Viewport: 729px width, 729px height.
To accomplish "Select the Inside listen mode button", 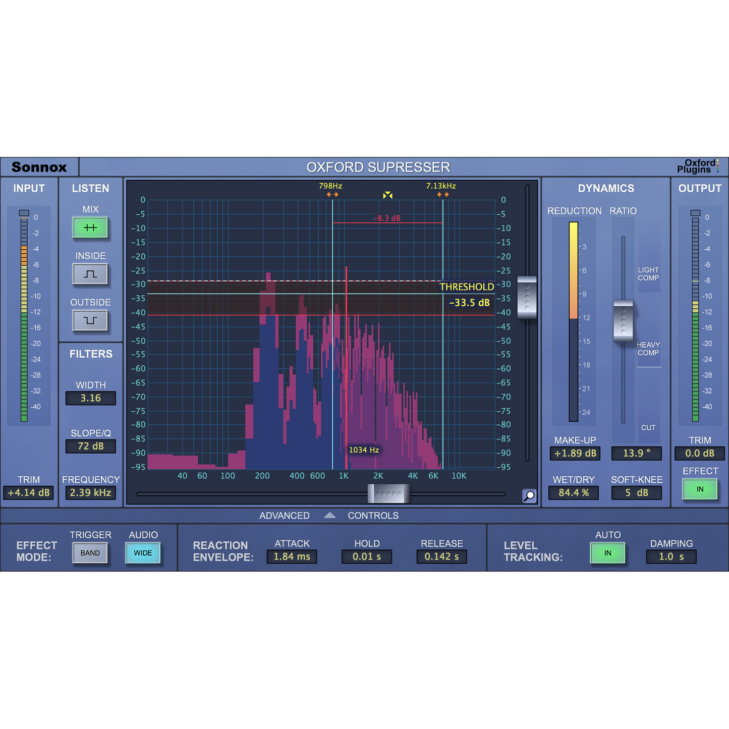I will [90, 274].
